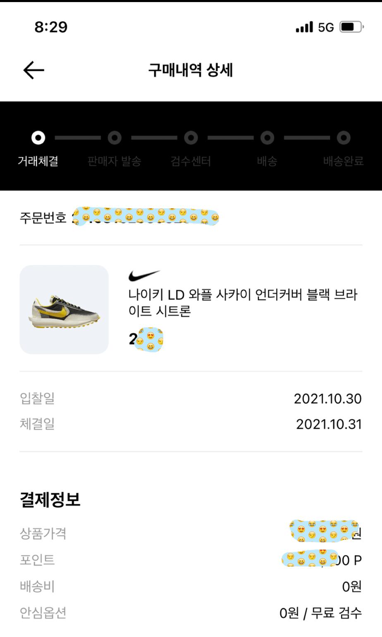Click the 5G network status indicator
Screen dimensions: 382x637
(326, 27)
